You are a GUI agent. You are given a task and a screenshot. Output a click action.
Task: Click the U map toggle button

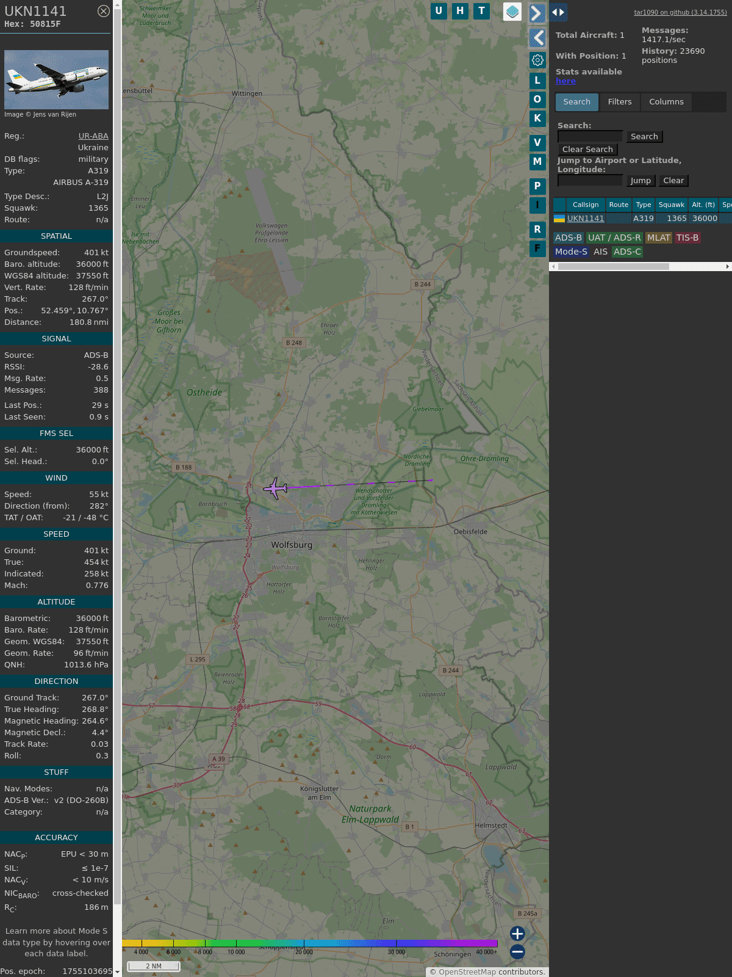coord(439,11)
